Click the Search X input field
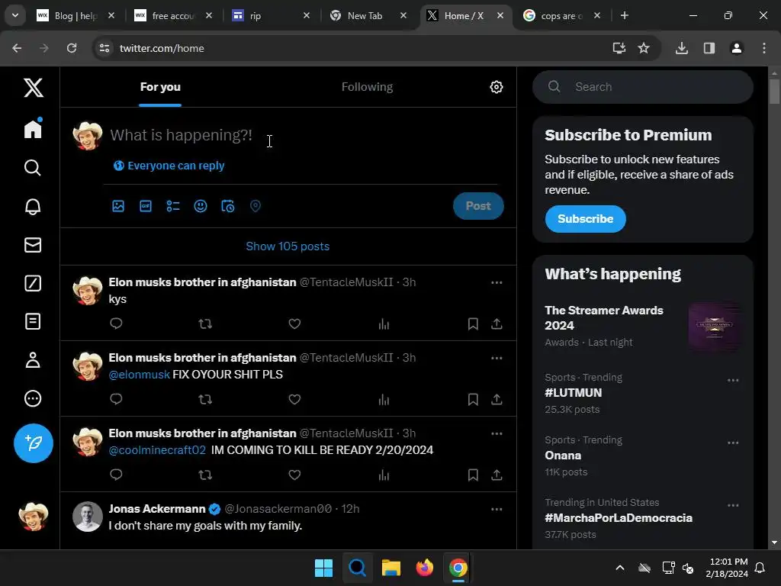This screenshot has width=781, height=586. point(642,87)
